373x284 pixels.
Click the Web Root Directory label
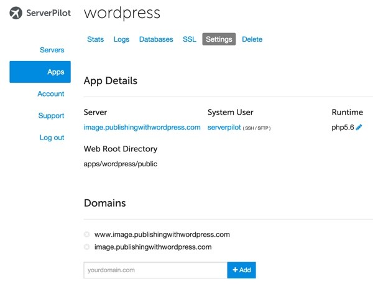pos(121,149)
